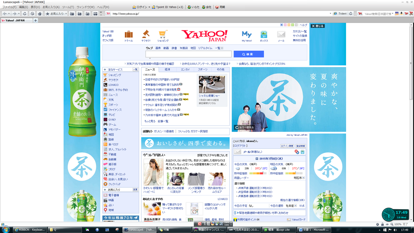Screen dimensions: 414x233
Task: Open the address bar history dropdown arrow
Action: [x=331, y=14]
